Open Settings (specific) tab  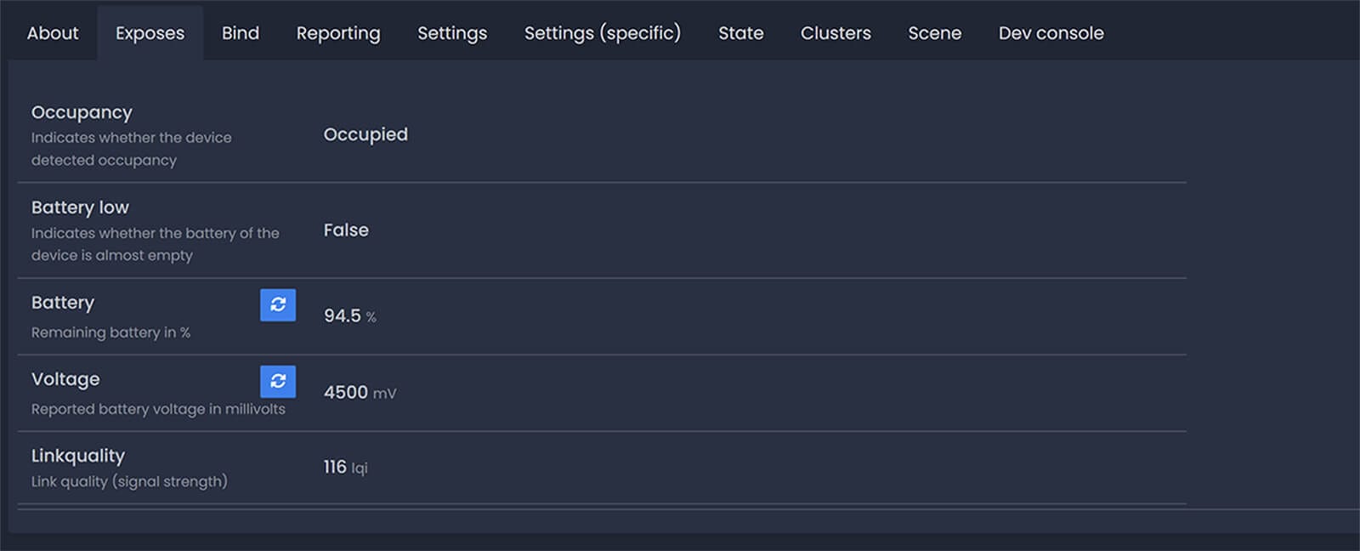click(602, 33)
